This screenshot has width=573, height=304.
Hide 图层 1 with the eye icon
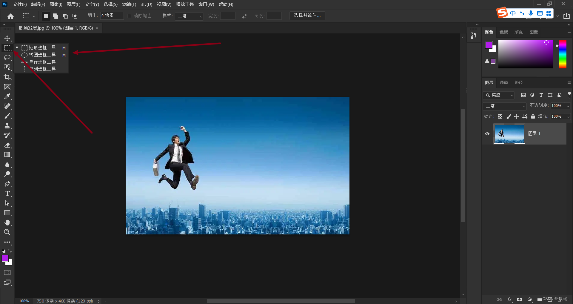point(487,134)
